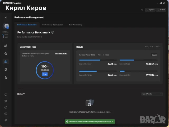Click the Sequential Write progress bar
The width and height of the screenshot is (169, 127).
[x=98, y=71]
